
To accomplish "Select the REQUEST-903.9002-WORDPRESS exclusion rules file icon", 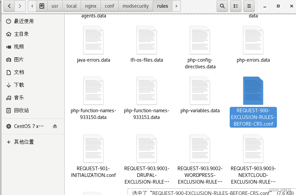I will click(200, 149).
